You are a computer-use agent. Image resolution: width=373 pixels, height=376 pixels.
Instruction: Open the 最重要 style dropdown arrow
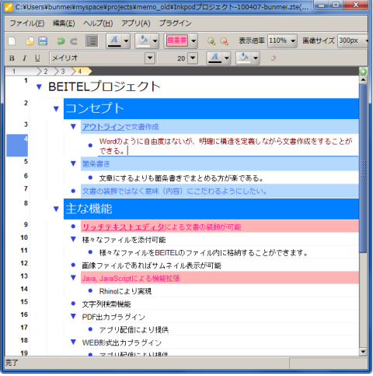(x=193, y=41)
